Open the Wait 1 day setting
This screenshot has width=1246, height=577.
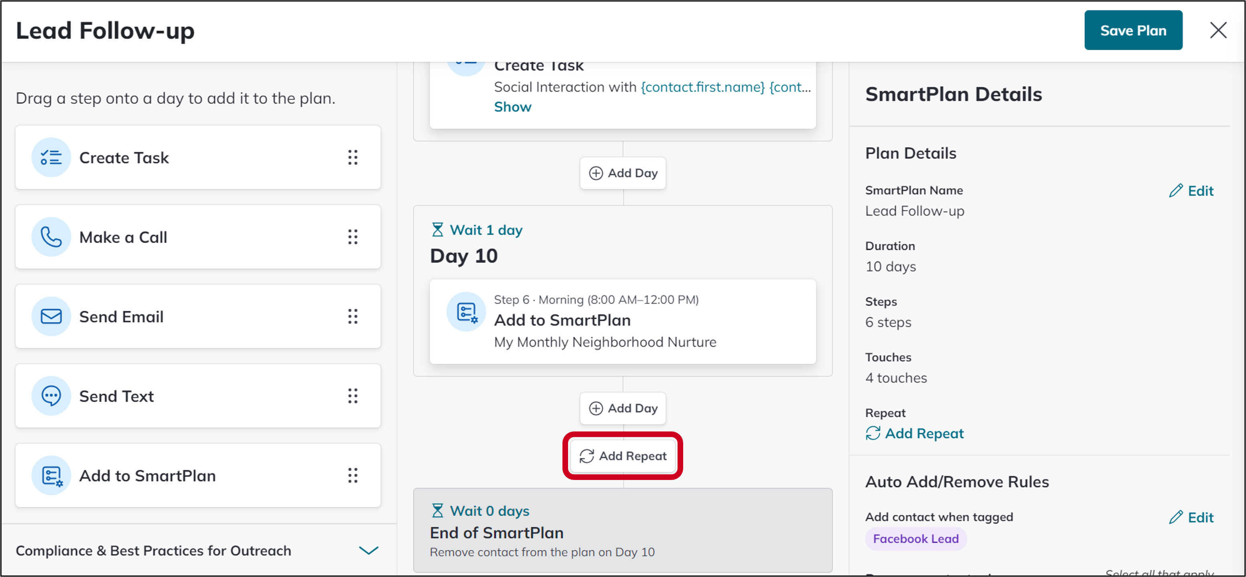click(477, 230)
